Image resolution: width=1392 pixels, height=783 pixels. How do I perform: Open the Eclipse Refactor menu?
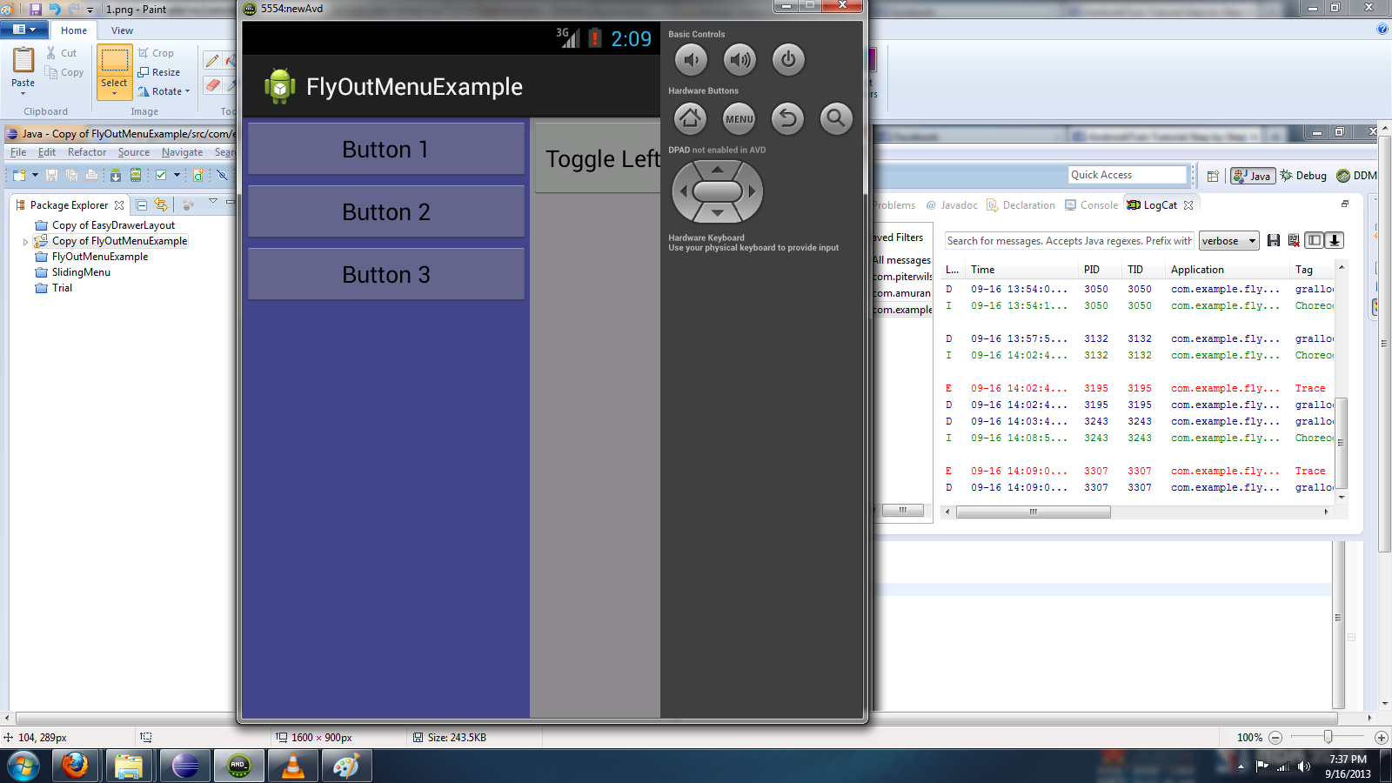[87, 152]
